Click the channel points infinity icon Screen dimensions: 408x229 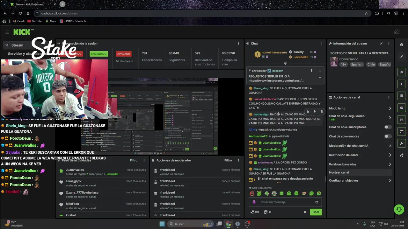click(x=255, y=212)
